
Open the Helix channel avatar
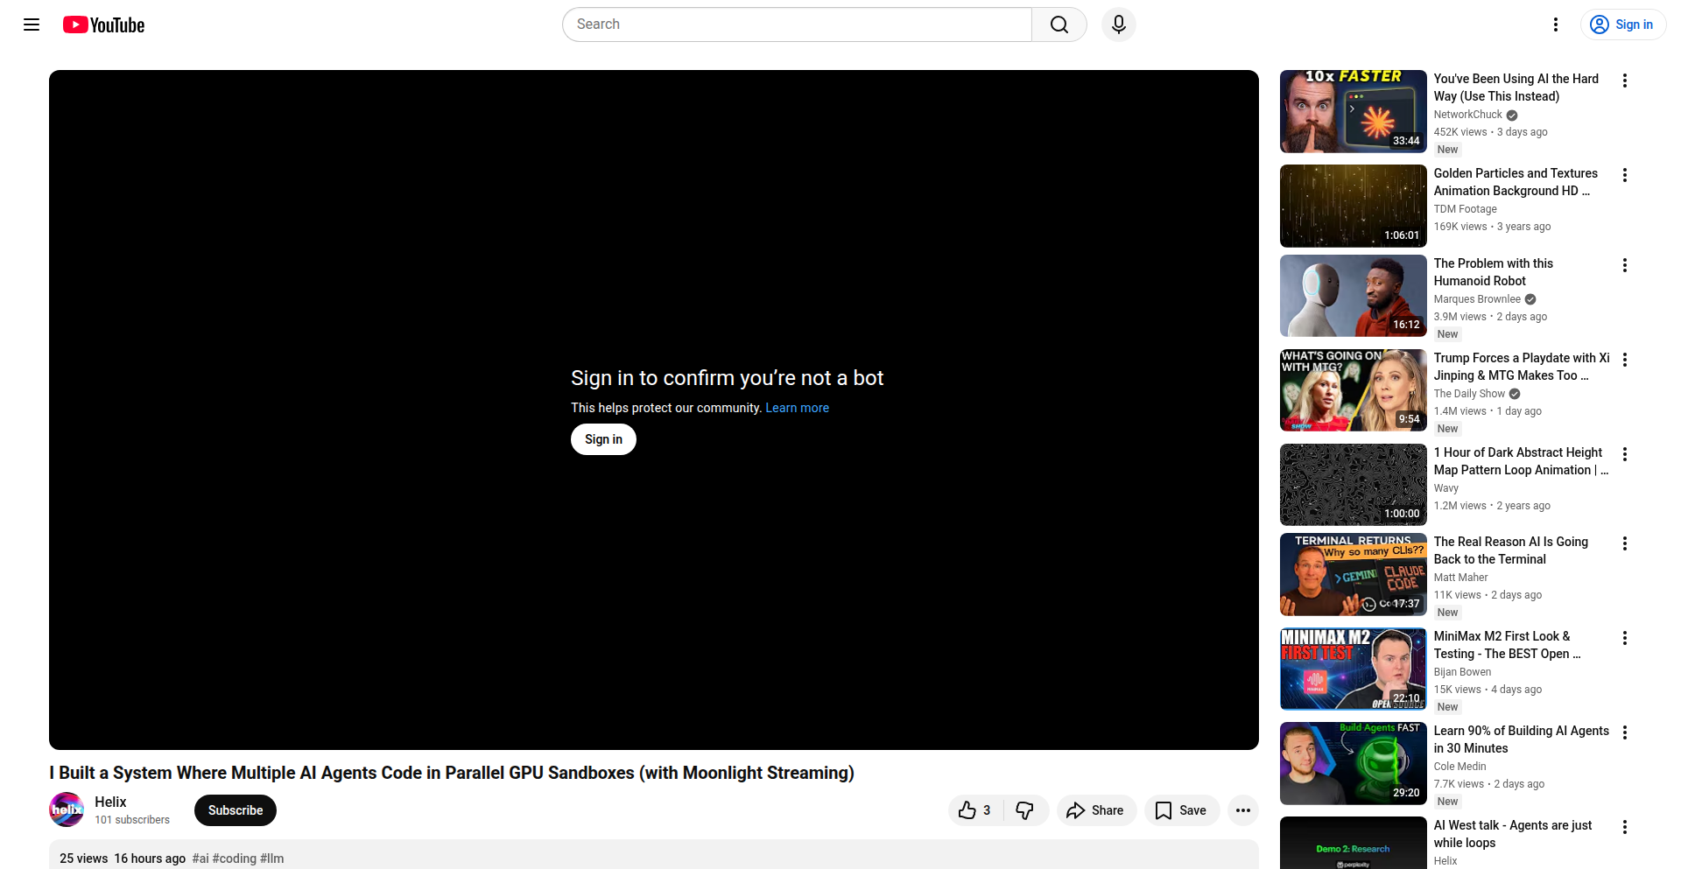click(67, 809)
